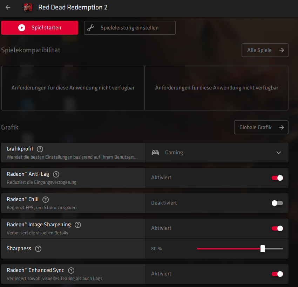Click 'Begrenzt FPS, um Strom zu sparen' text

[x=42, y=208]
